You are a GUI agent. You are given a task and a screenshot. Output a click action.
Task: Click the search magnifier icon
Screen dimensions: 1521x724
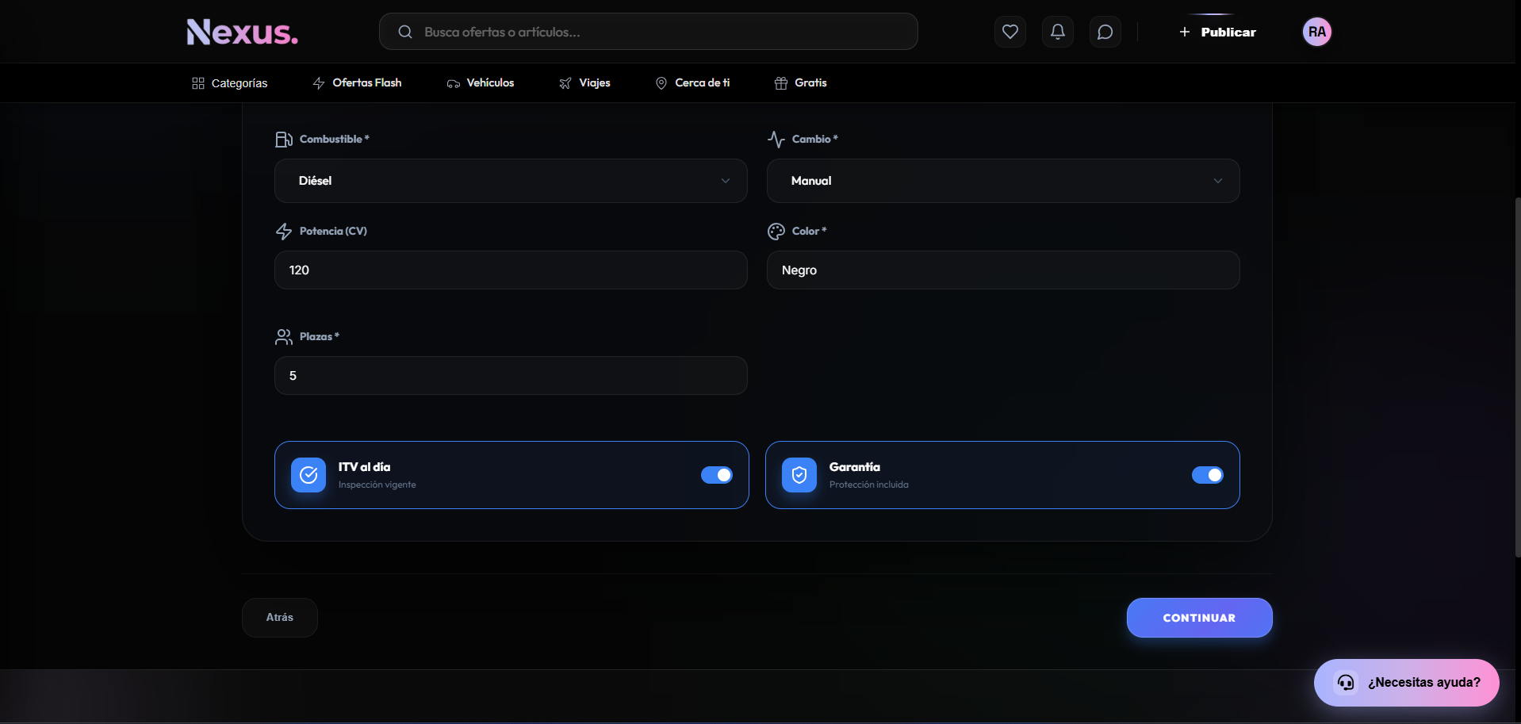click(405, 32)
